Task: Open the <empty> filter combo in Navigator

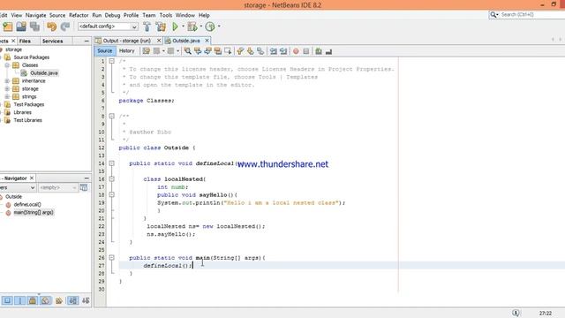Action: tap(58, 187)
